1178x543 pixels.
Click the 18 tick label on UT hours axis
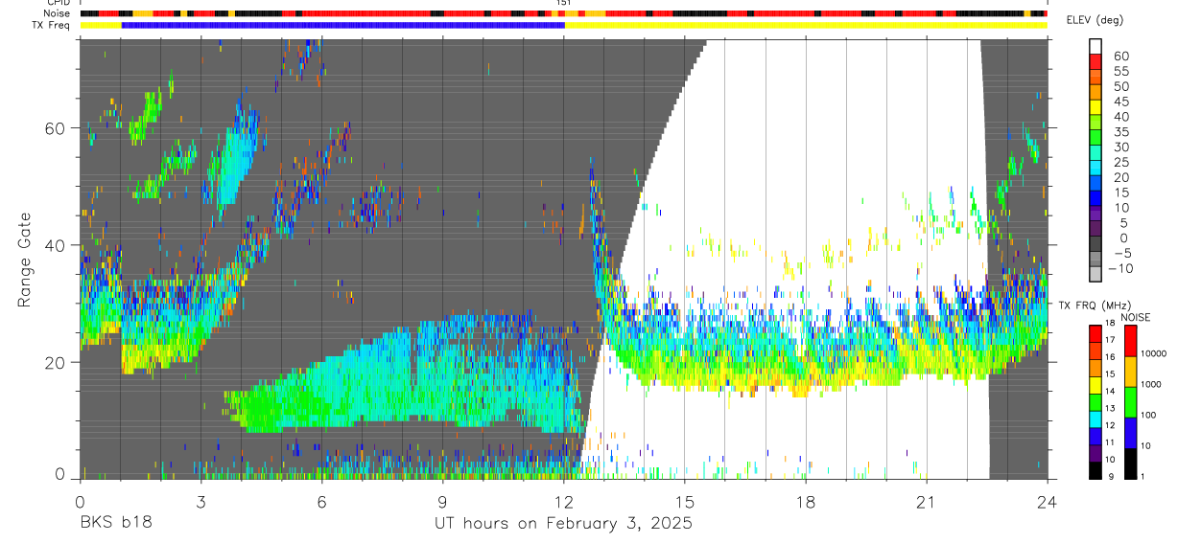(805, 502)
